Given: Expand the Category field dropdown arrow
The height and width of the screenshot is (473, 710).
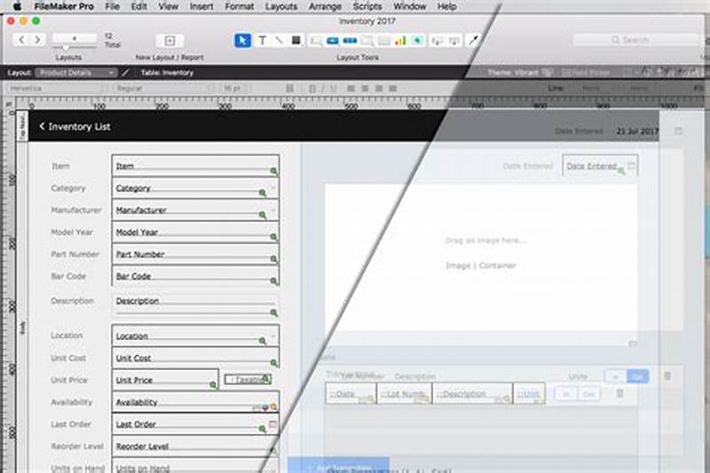Looking at the screenshot, I should pyautogui.click(x=273, y=187).
